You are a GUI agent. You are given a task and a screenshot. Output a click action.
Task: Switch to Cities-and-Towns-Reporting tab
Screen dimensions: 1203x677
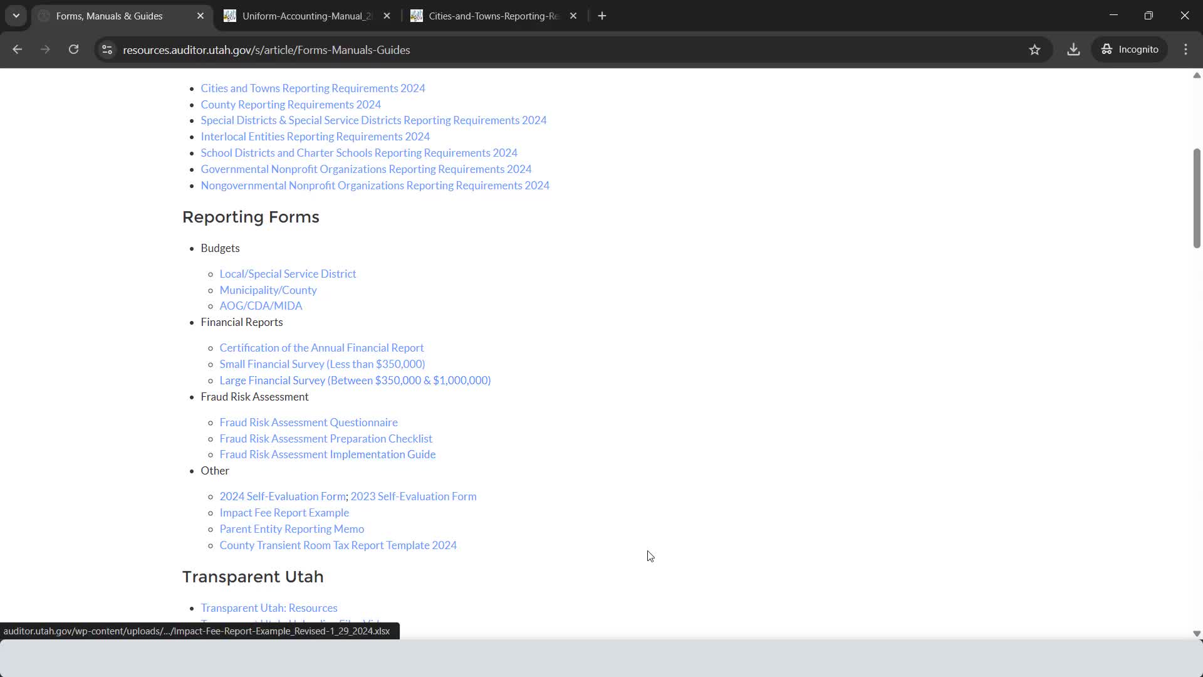(x=492, y=16)
